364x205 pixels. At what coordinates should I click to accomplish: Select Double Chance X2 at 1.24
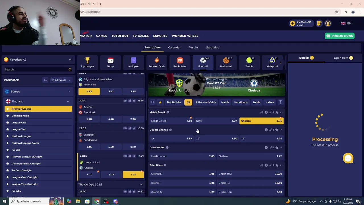coord(261,138)
